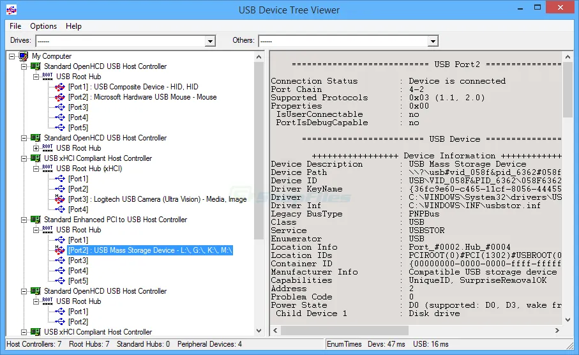Click the USB Mass Storage Device icon
579x355 pixels.
point(60,250)
